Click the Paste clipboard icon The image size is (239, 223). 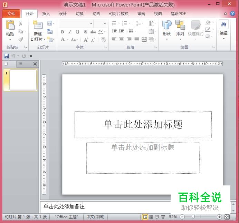pyautogui.click(x=10, y=25)
